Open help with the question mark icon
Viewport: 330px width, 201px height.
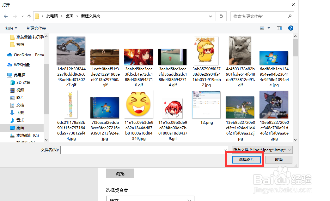[x=290, y=28]
